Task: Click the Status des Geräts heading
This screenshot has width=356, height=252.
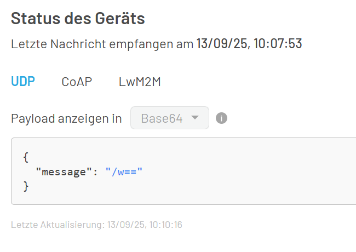Action: point(78,18)
